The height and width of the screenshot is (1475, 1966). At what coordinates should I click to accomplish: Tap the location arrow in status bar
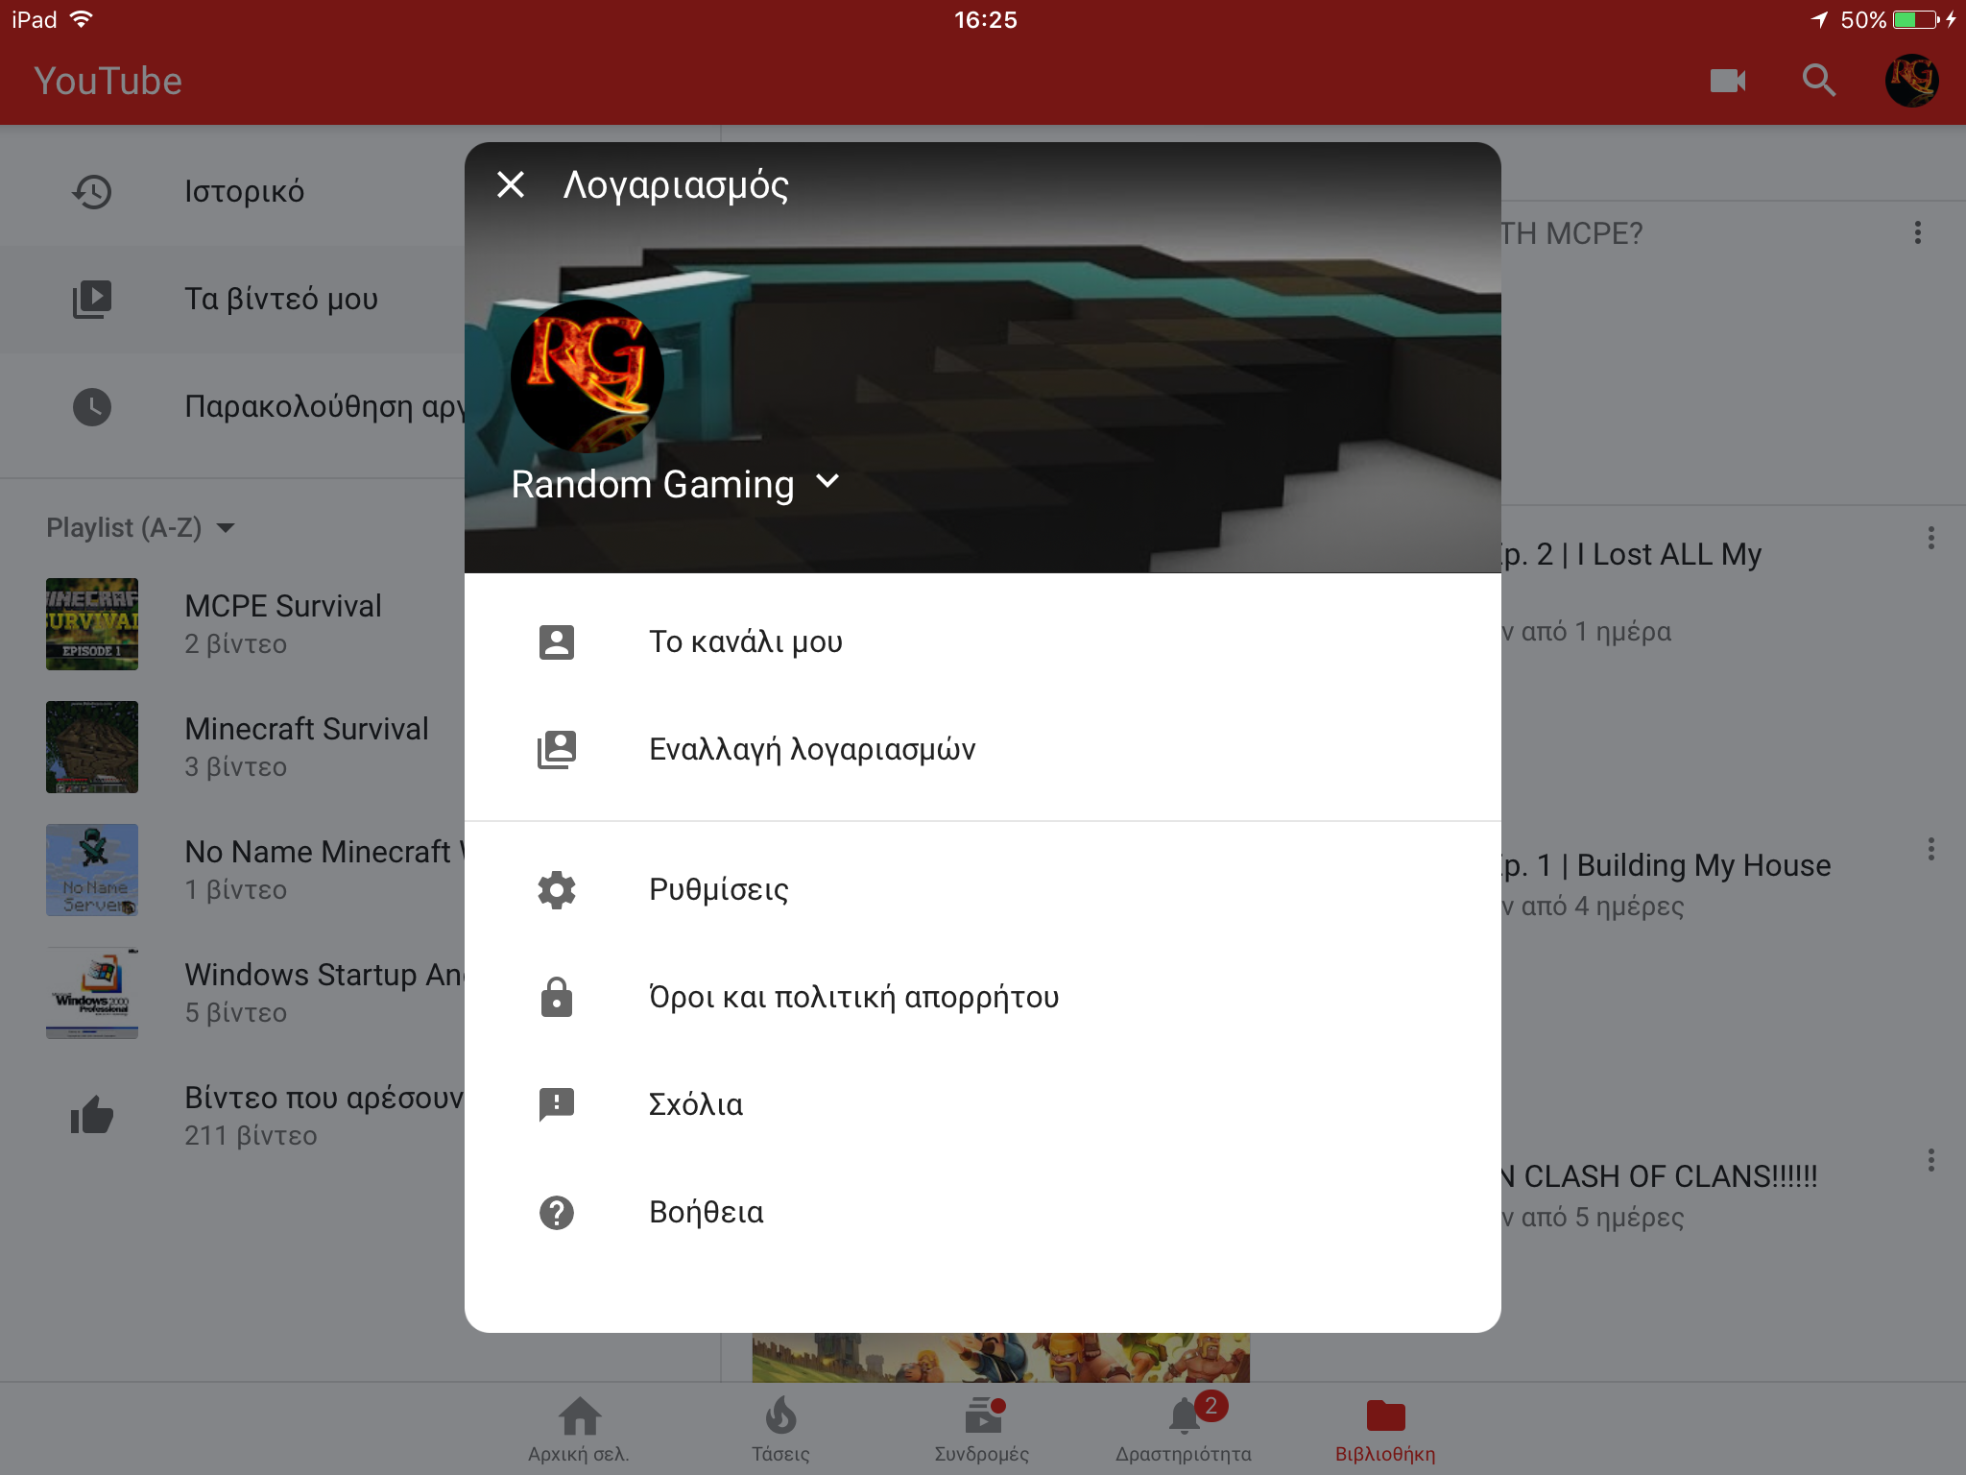pos(1819,19)
